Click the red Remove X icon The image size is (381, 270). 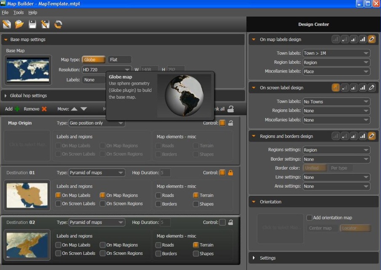(44, 109)
